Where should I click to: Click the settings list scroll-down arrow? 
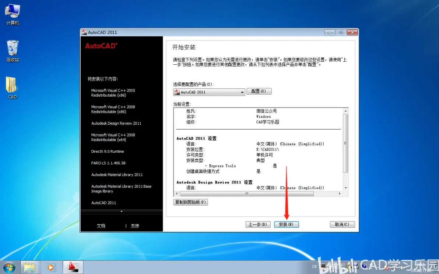346,188
